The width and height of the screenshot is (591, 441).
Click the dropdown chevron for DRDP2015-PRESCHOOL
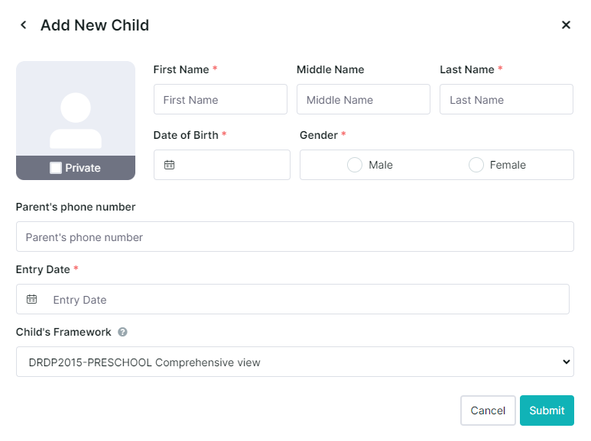[566, 362]
